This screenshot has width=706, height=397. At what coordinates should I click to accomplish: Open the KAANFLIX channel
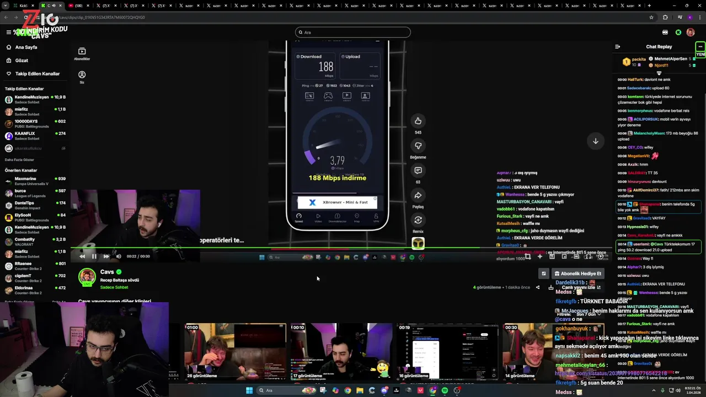(x=35, y=136)
